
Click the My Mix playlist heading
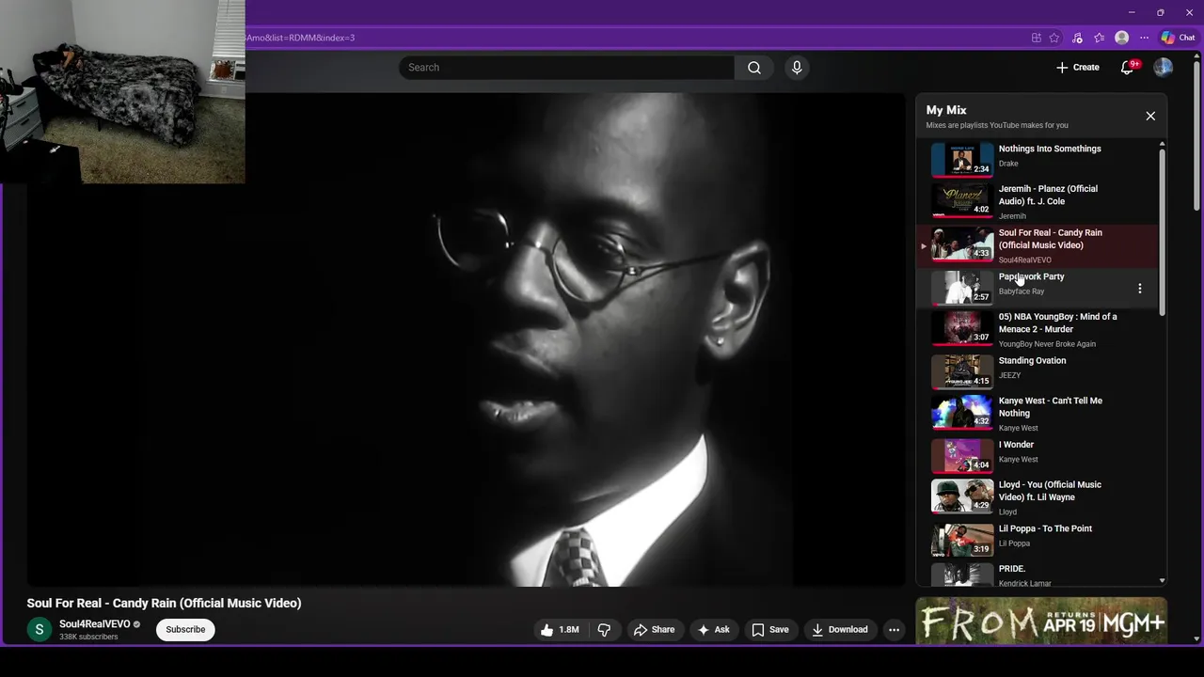point(946,110)
